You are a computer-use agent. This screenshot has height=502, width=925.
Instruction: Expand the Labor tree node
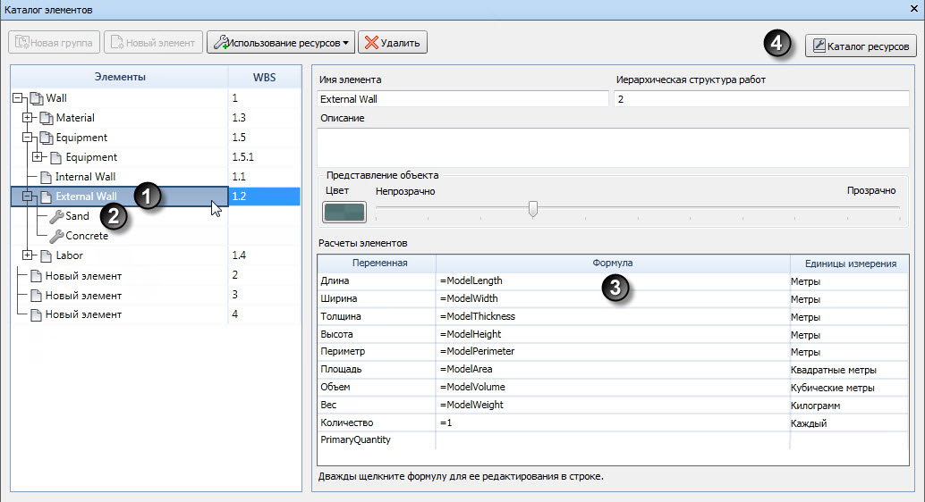point(27,255)
